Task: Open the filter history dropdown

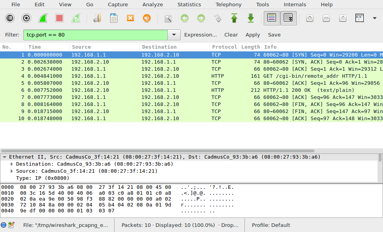Action: click(x=174, y=35)
